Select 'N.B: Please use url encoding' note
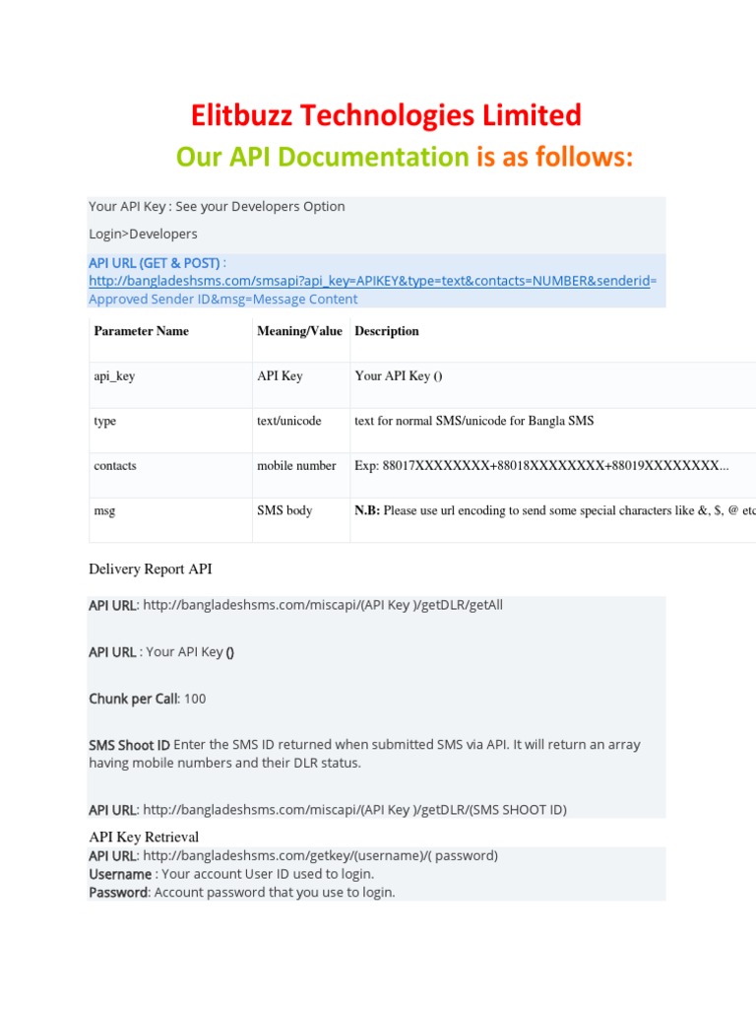Image resolution: width=756 pixels, height=1009 pixels. pos(555,511)
